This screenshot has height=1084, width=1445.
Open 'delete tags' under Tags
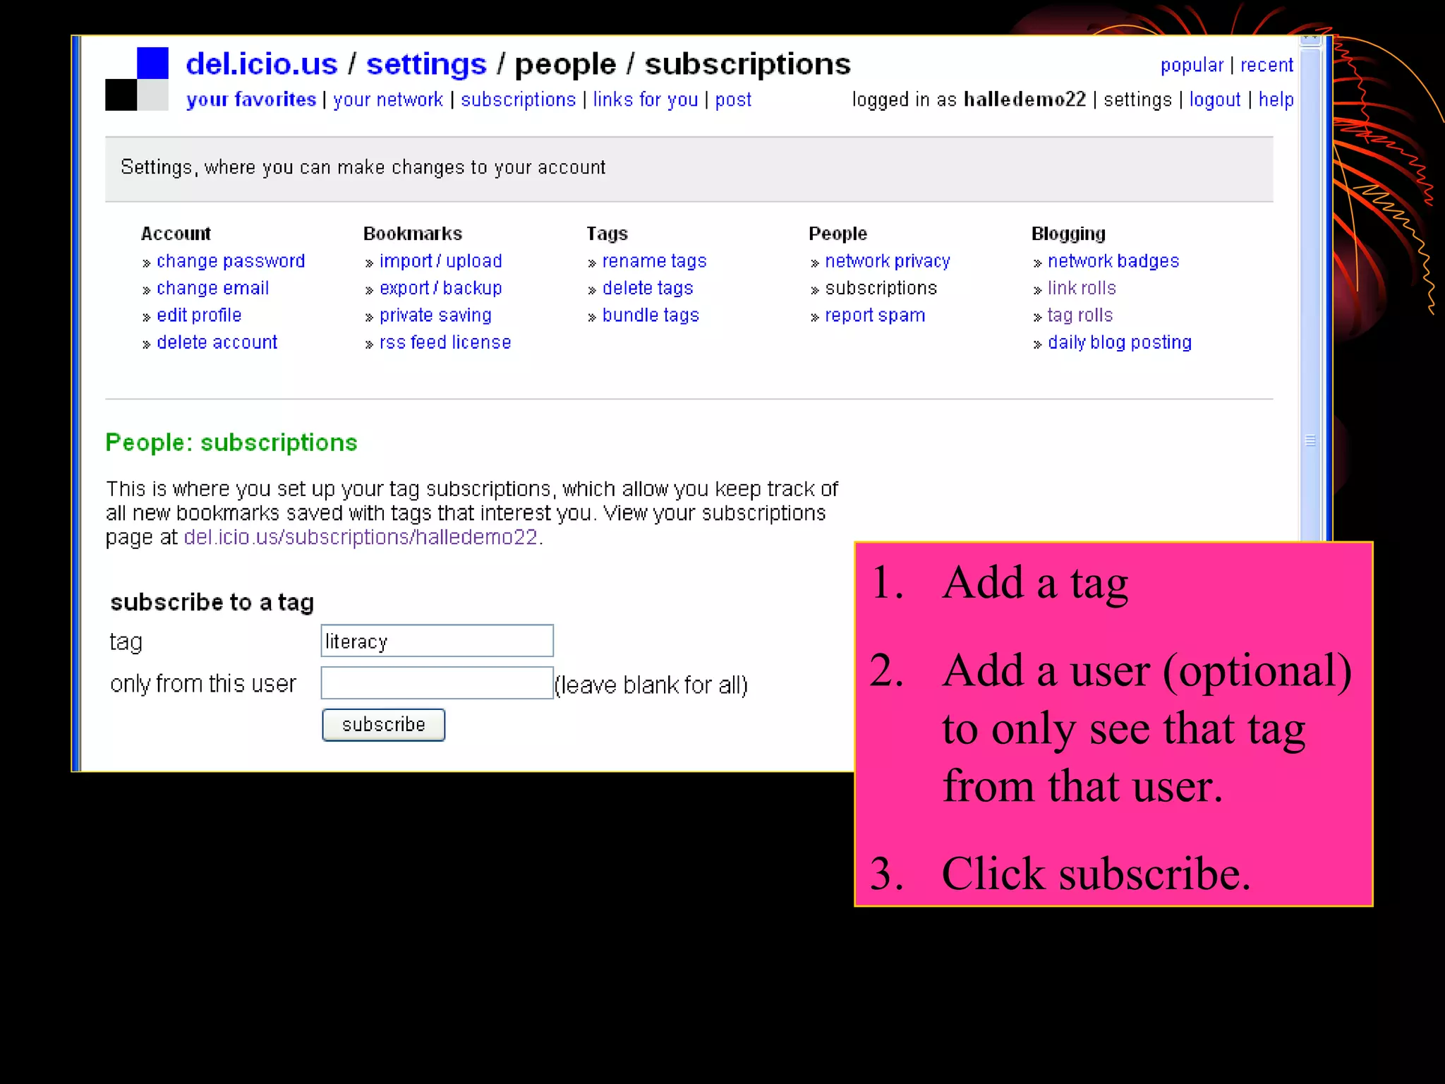point(648,288)
